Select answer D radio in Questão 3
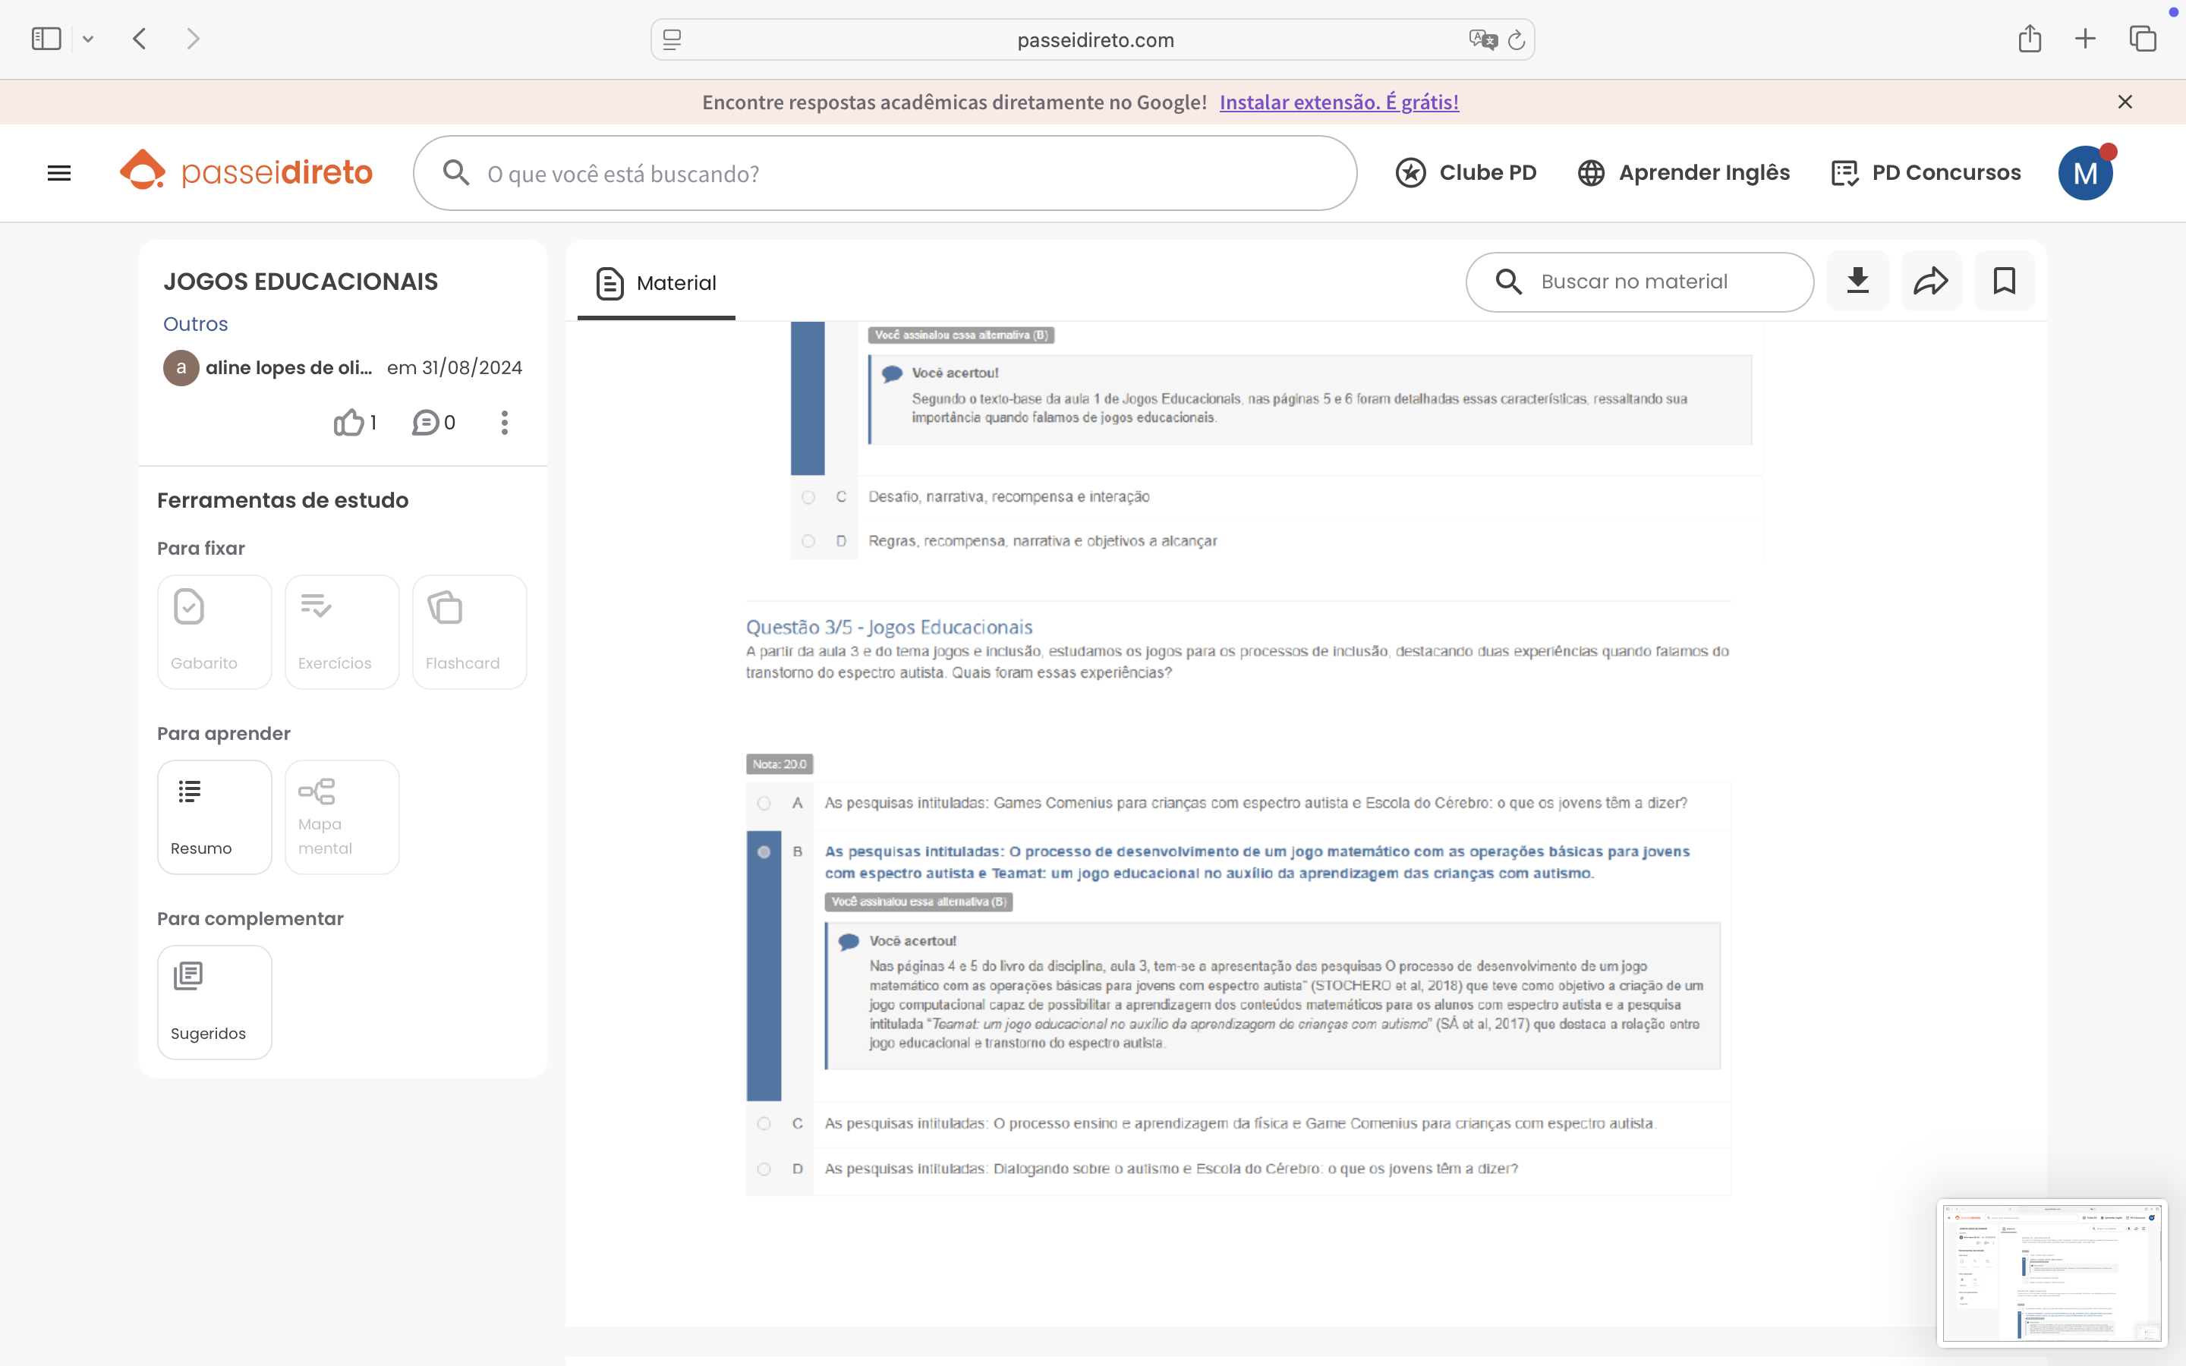The height and width of the screenshot is (1366, 2186). 764,1168
